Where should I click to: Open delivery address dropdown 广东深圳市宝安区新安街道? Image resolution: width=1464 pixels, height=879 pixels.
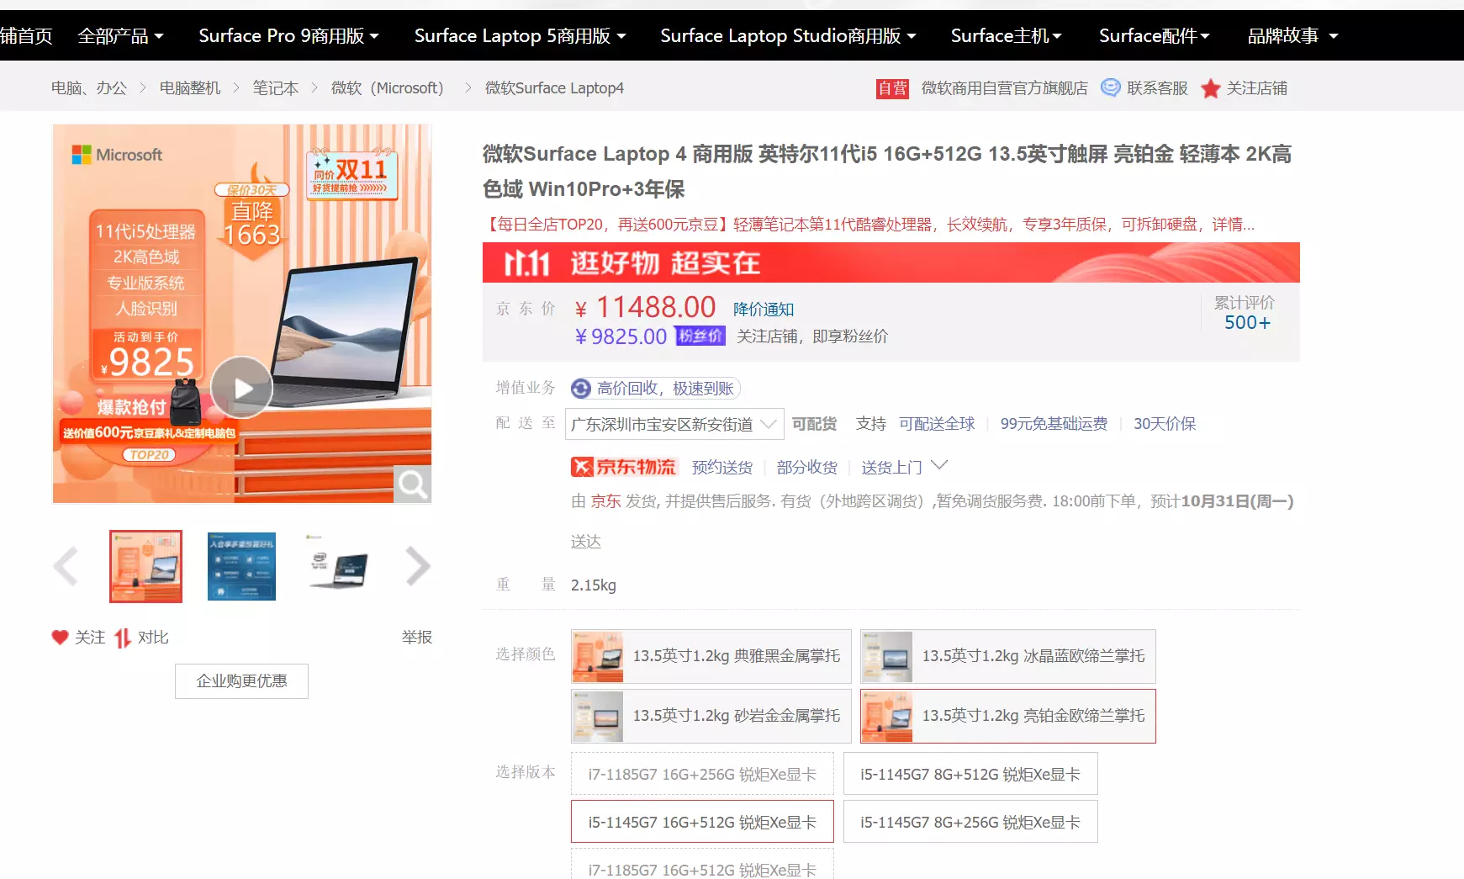(674, 424)
